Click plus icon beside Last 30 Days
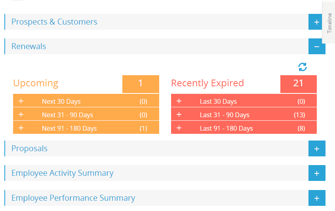 [x=179, y=101]
